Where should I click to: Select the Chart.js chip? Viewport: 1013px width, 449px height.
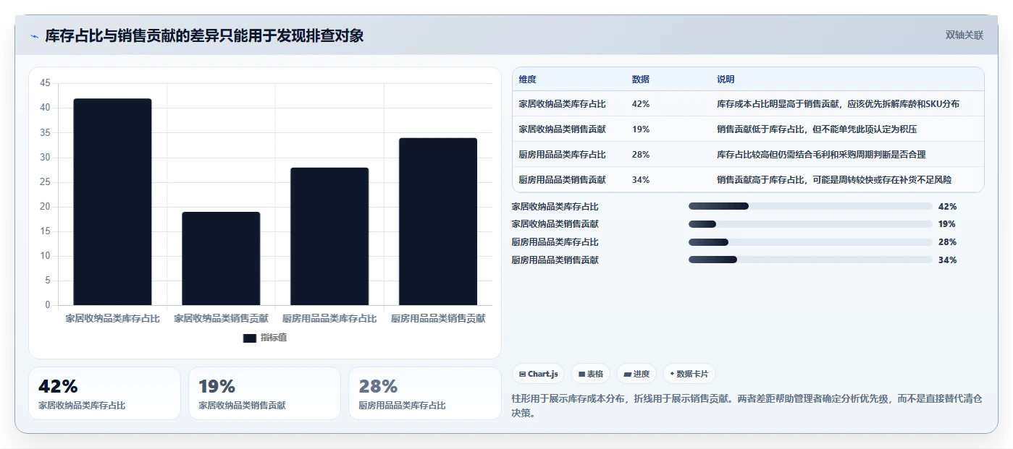(539, 374)
